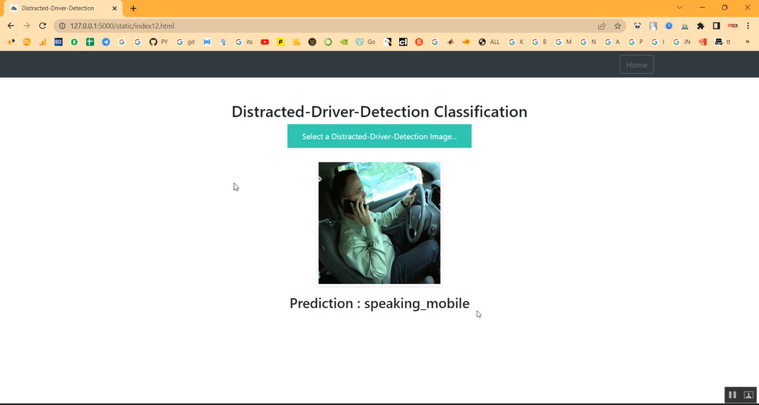This screenshot has width=759, height=405.
Task: Open the YouTube bookmark
Action: tap(265, 42)
